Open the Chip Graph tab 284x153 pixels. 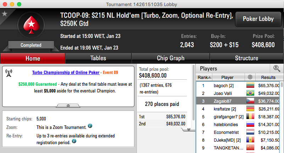pyautogui.click(x=171, y=58)
